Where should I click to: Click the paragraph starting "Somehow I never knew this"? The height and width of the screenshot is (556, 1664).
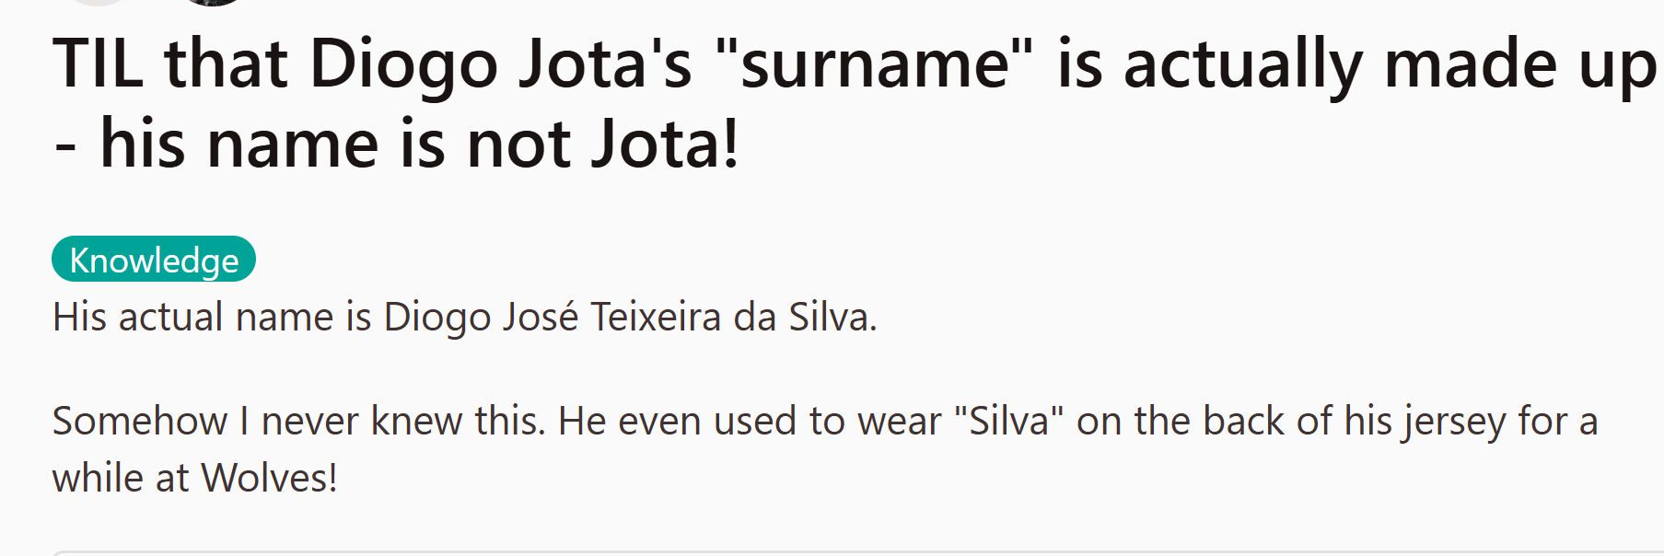[x=825, y=449]
